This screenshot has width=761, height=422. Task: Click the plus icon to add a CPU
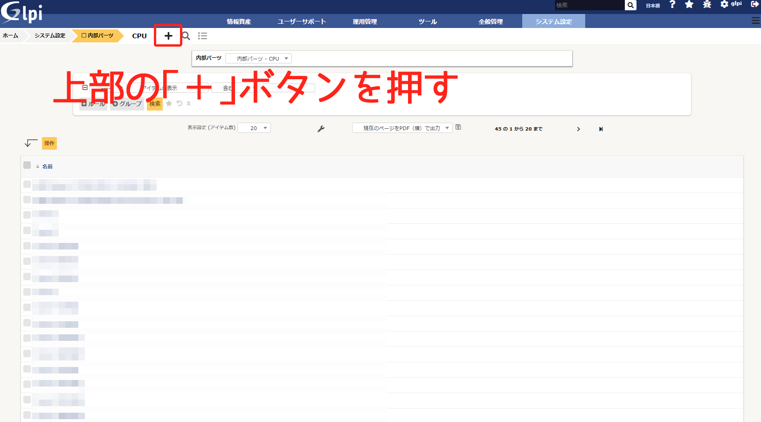click(168, 36)
